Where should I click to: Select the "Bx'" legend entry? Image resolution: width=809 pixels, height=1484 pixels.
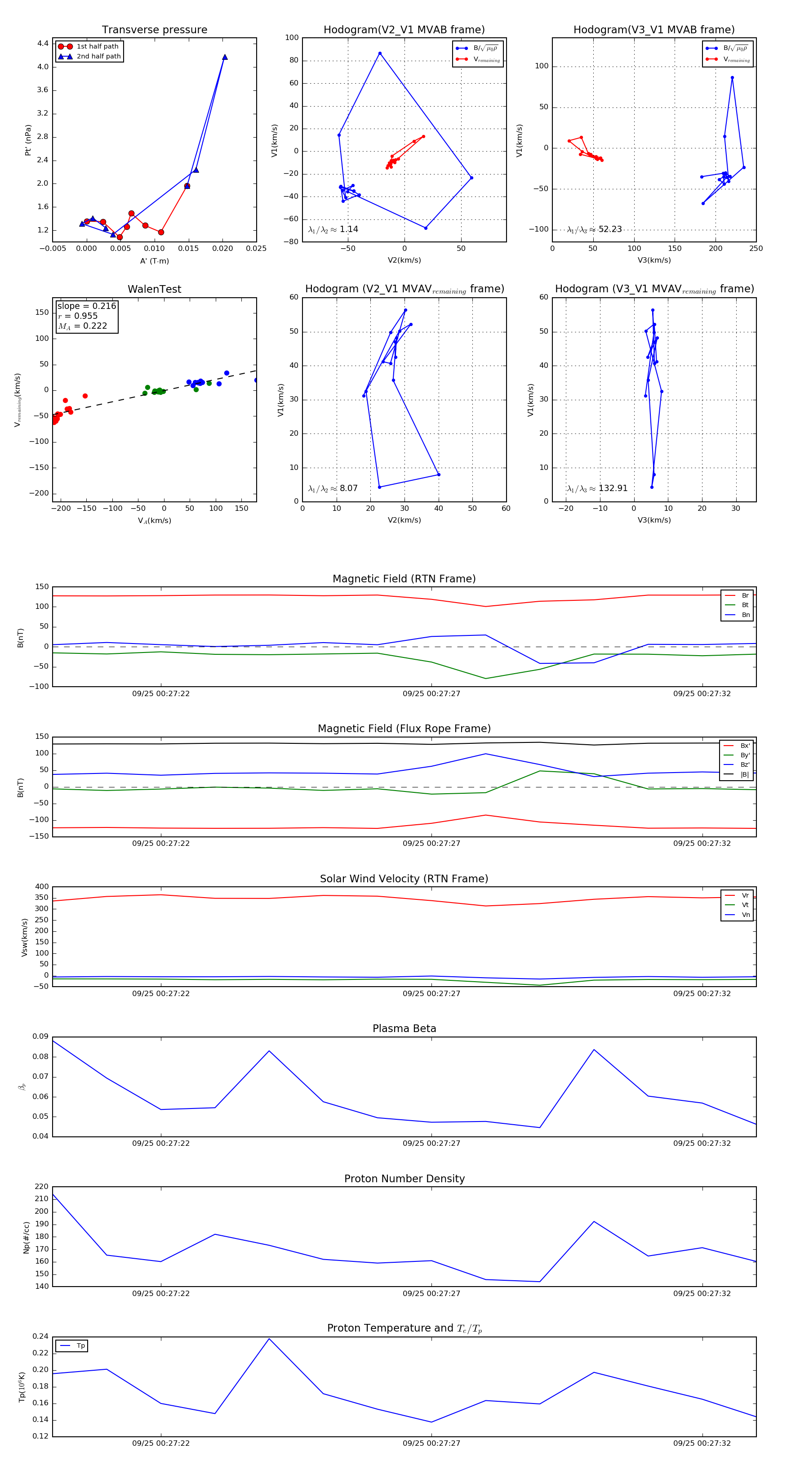point(737,746)
